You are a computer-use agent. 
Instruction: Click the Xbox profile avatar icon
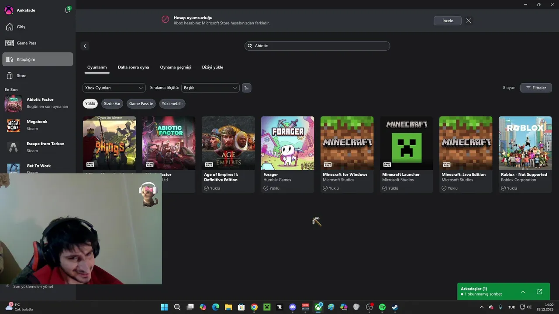(9, 10)
